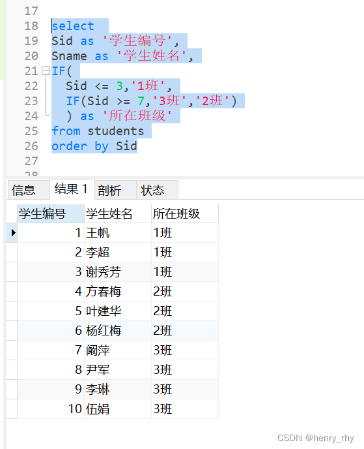The image size is (364, 449).
Task: Click the 学生姓名 column header
Action: click(x=118, y=213)
